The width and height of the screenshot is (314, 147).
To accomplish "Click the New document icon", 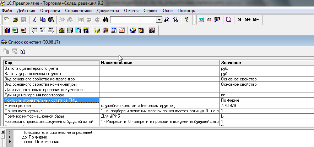I will pyautogui.click(x=7, y=19).
